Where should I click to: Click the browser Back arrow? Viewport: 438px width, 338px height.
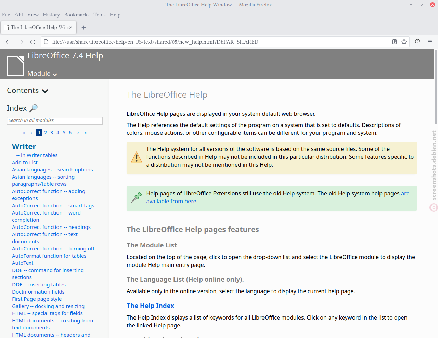(8, 42)
